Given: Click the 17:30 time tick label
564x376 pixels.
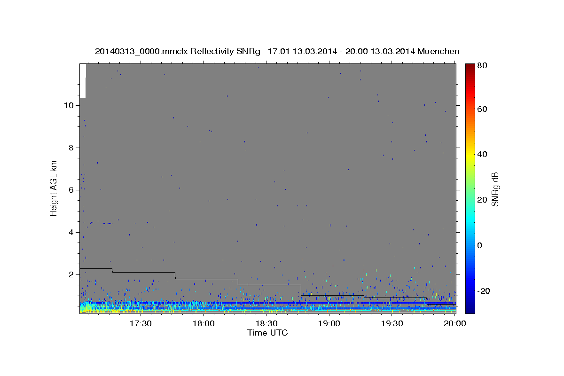Looking at the screenshot, I should [x=140, y=323].
